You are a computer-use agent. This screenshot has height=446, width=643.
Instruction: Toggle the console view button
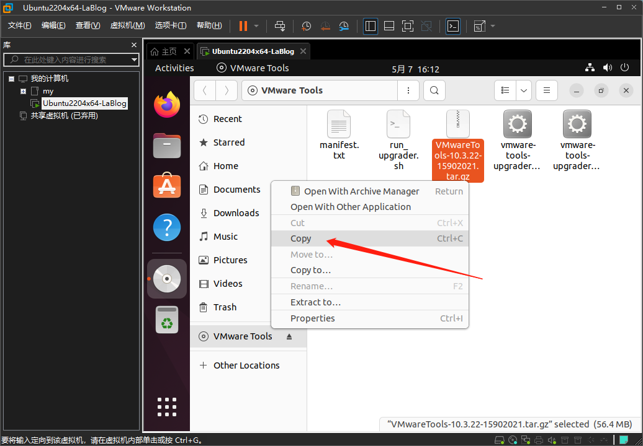click(452, 26)
